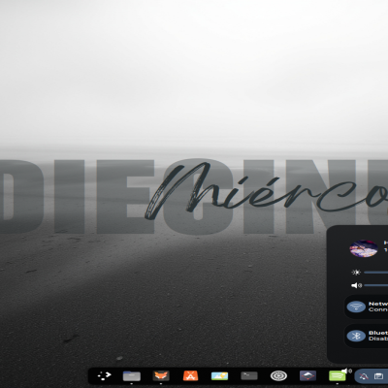388x388 pixels.
Task: Adjust the volume slider track
Action: [x=375, y=285]
